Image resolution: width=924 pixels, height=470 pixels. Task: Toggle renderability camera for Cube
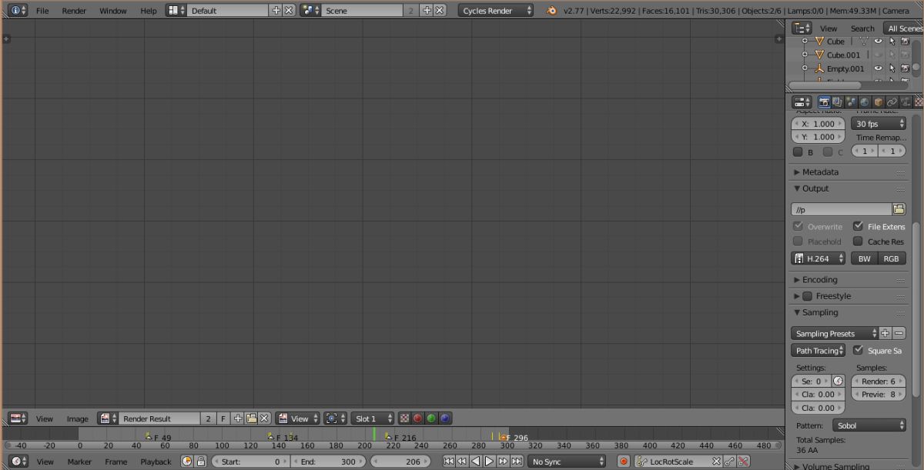[906, 41]
